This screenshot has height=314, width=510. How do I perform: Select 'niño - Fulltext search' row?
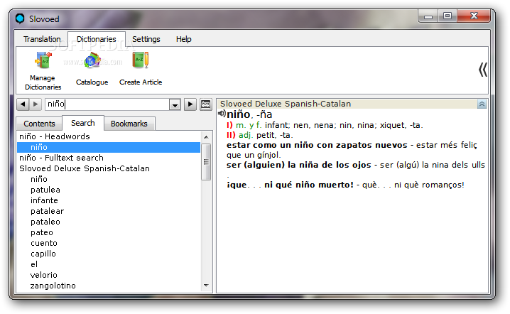tap(109, 158)
